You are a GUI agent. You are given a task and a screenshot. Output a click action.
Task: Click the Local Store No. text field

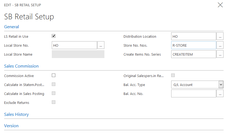74,45
